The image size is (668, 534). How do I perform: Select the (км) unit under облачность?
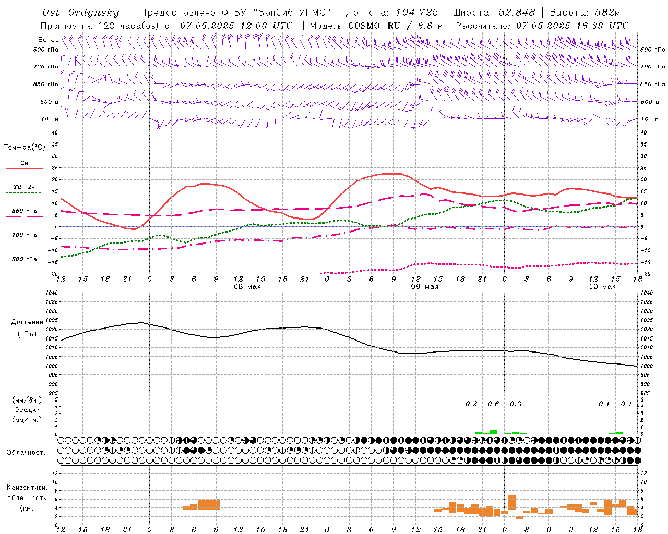(x=27, y=508)
